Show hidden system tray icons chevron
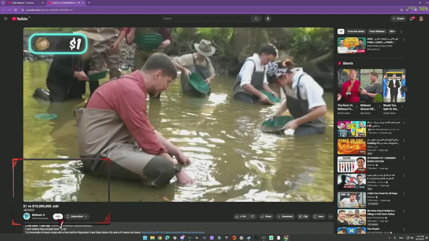The image size is (429, 241). point(389,238)
